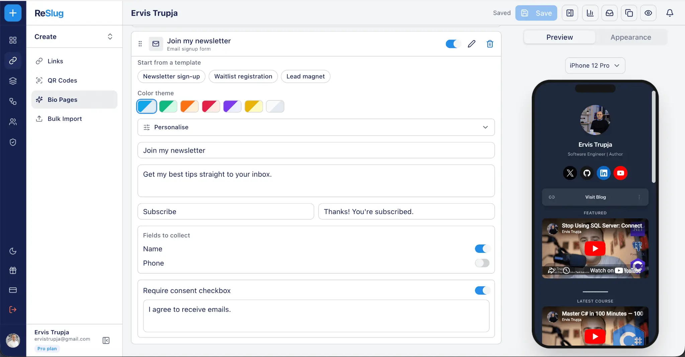Open the connected squares icon in left rail
This screenshot has width=685, height=357.
[13, 101]
